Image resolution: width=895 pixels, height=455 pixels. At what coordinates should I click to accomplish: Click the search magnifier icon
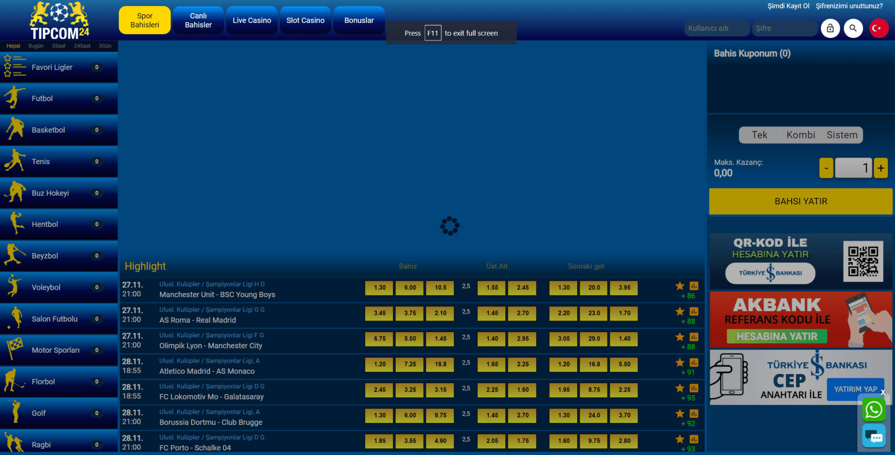pyautogui.click(x=853, y=28)
